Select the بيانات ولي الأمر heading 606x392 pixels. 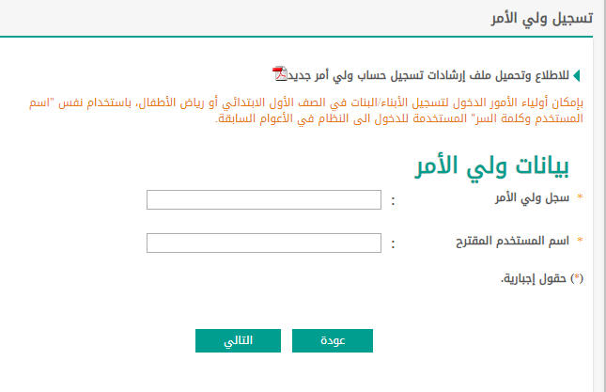click(x=491, y=166)
